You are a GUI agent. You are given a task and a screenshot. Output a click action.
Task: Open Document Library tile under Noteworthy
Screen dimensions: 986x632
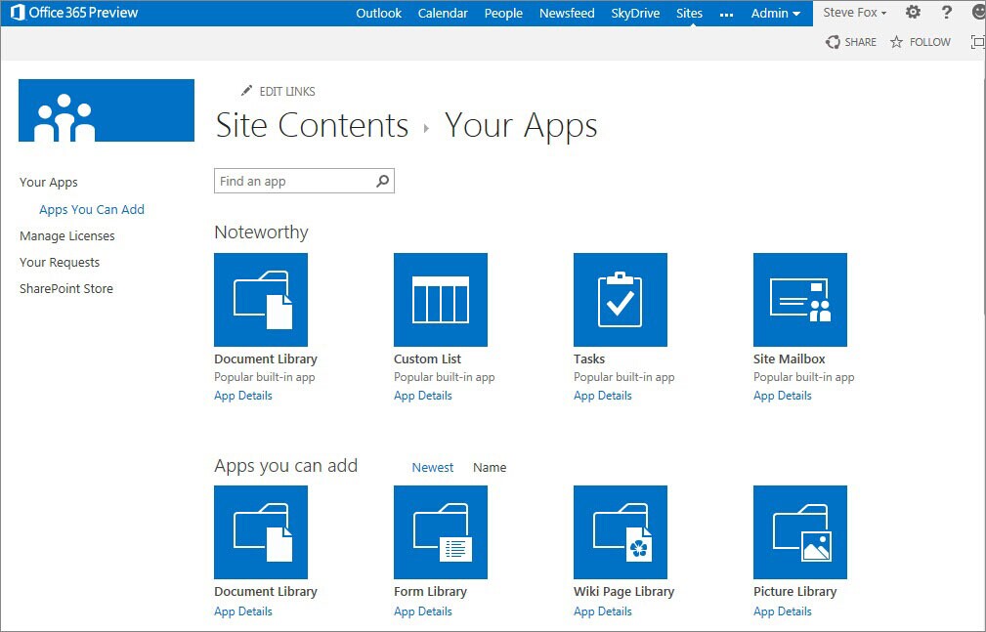pyautogui.click(x=260, y=299)
